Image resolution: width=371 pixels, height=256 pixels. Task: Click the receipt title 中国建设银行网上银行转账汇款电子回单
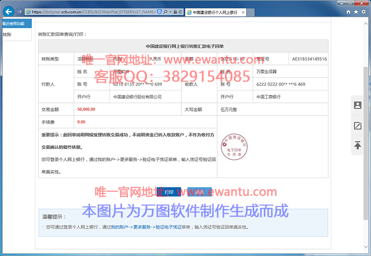(x=185, y=46)
